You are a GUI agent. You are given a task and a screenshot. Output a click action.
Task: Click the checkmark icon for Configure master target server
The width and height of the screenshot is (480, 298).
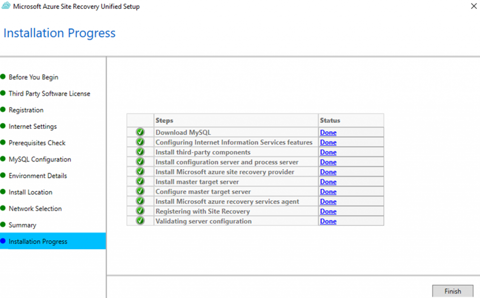coord(140,192)
